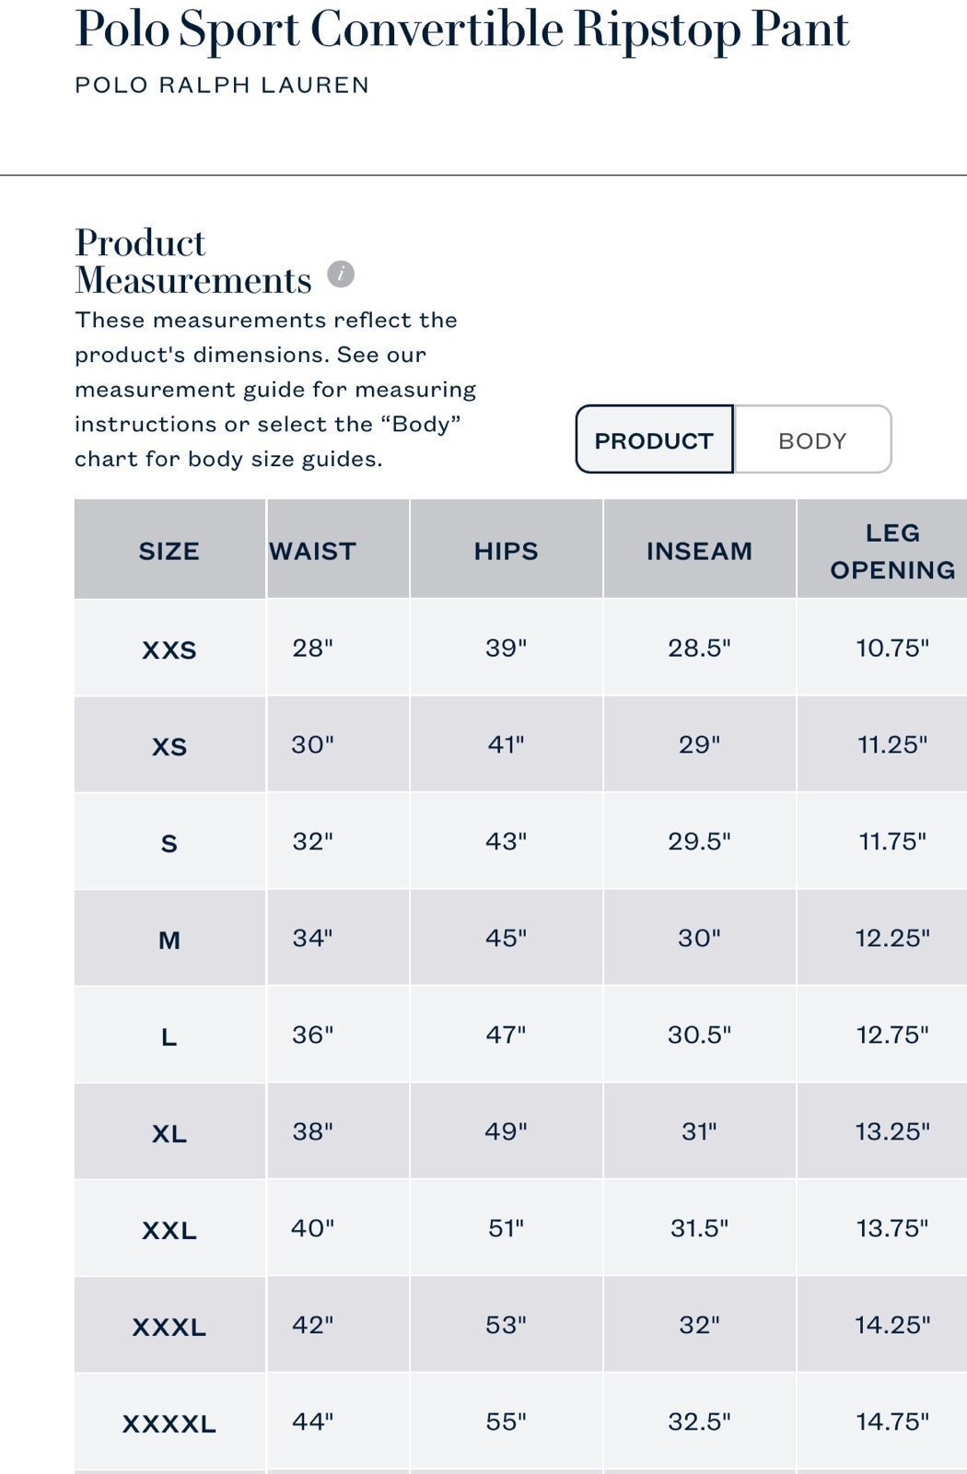
Task: Click the SIZE column header
Action: (169, 550)
